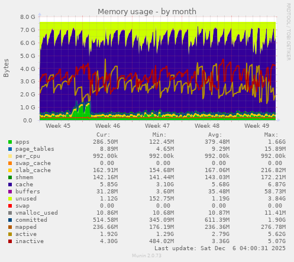Select the 'inactive' legend label

click(30, 241)
